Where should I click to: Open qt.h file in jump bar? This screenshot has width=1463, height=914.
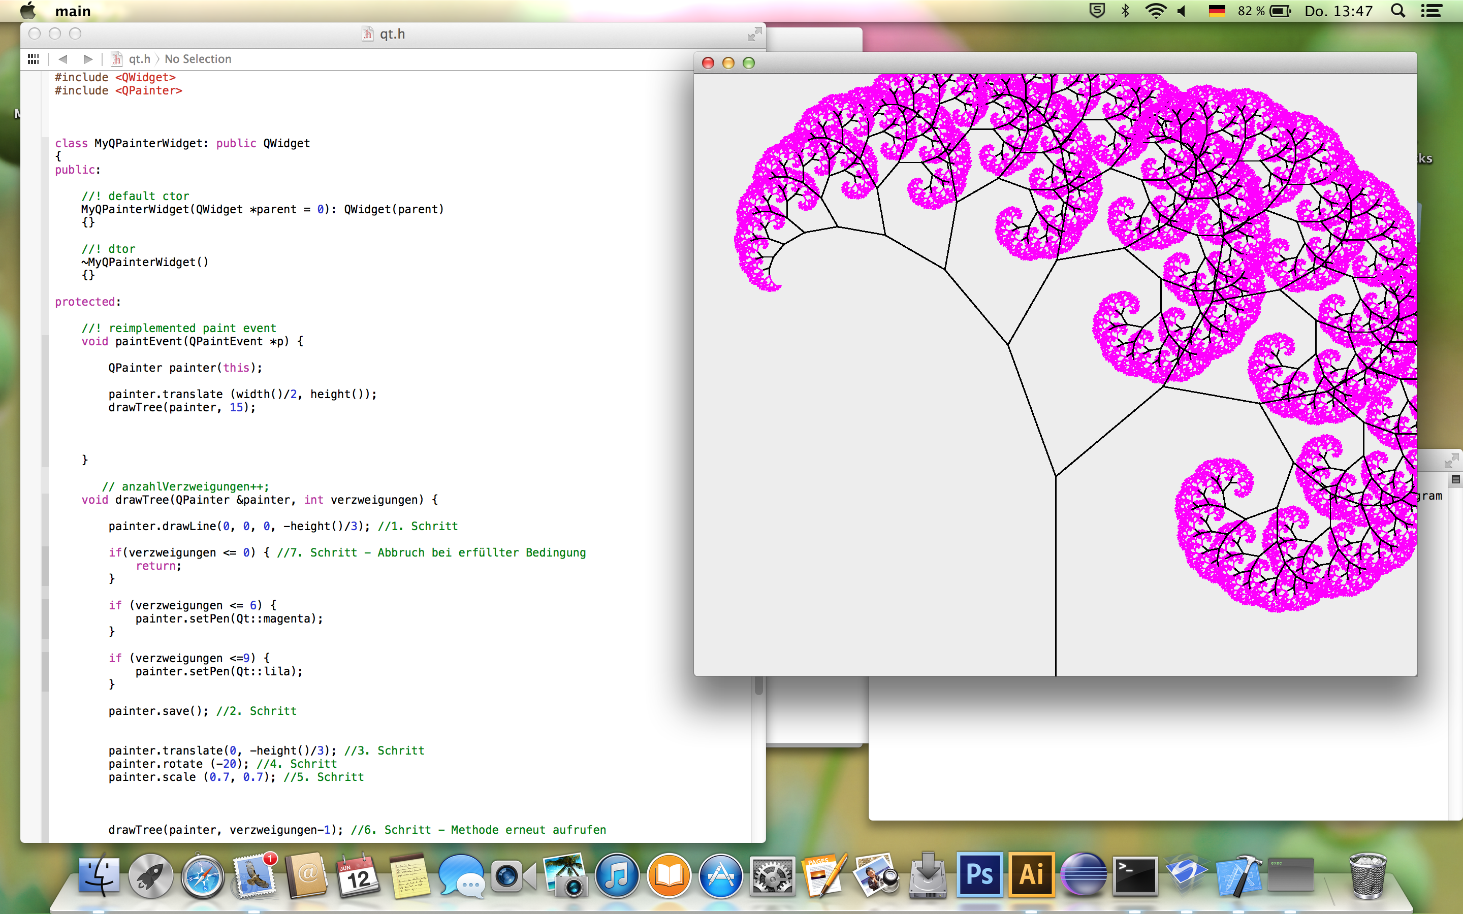point(139,58)
